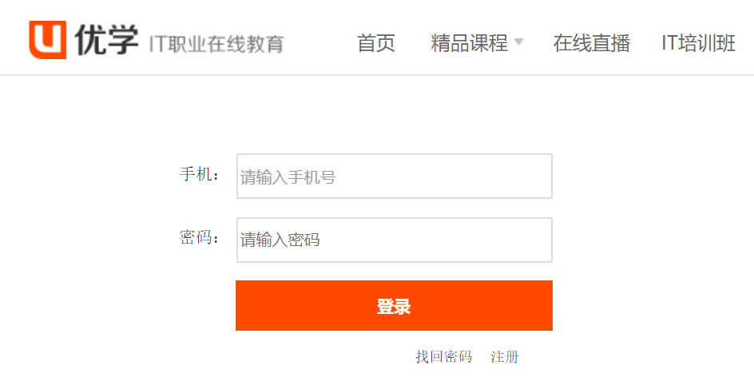Focus the 请输入密码 password field
The image size is (754, 385).
(x=395, y=240)
